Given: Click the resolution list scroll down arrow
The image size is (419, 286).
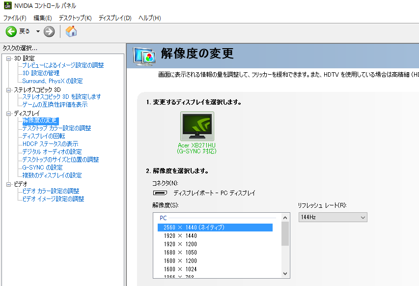Looking at the screenshot, I should click(285, 273).
